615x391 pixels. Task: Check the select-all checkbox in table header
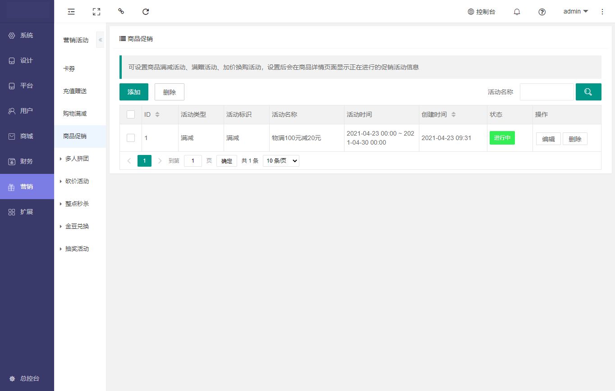[x=131, y=114]
